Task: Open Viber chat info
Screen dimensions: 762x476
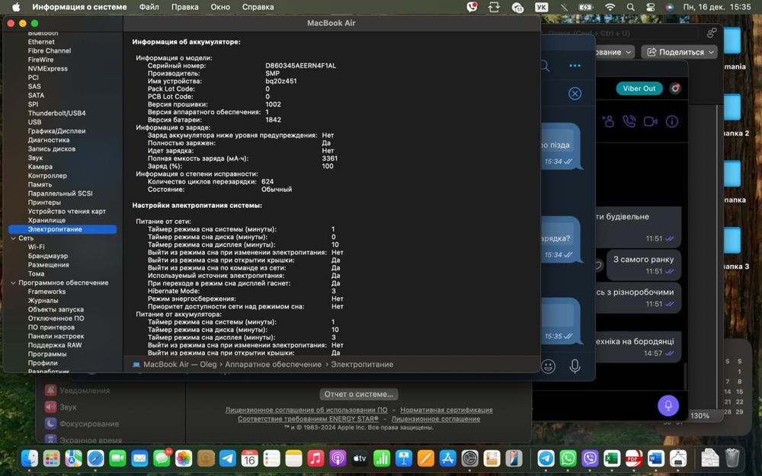Action: (672, 121)
